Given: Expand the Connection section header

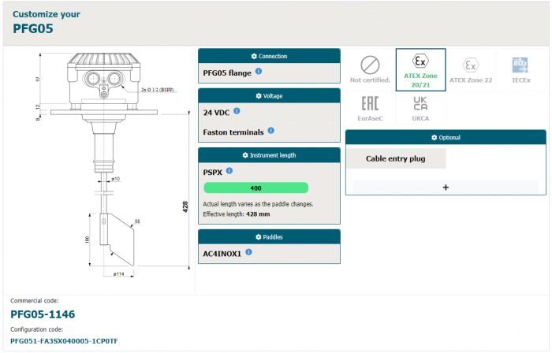Looking at the screenshot, I should point(269,56).
